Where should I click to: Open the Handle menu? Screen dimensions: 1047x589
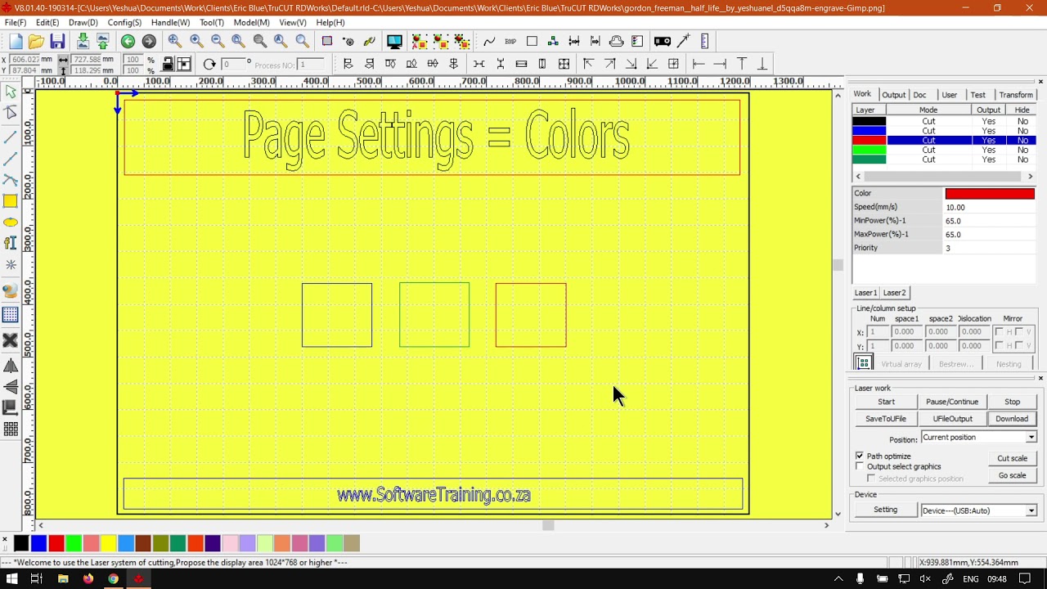tap(170, 22)
